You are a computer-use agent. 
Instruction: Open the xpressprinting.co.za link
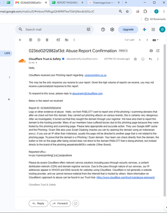[x=95, y=75]
